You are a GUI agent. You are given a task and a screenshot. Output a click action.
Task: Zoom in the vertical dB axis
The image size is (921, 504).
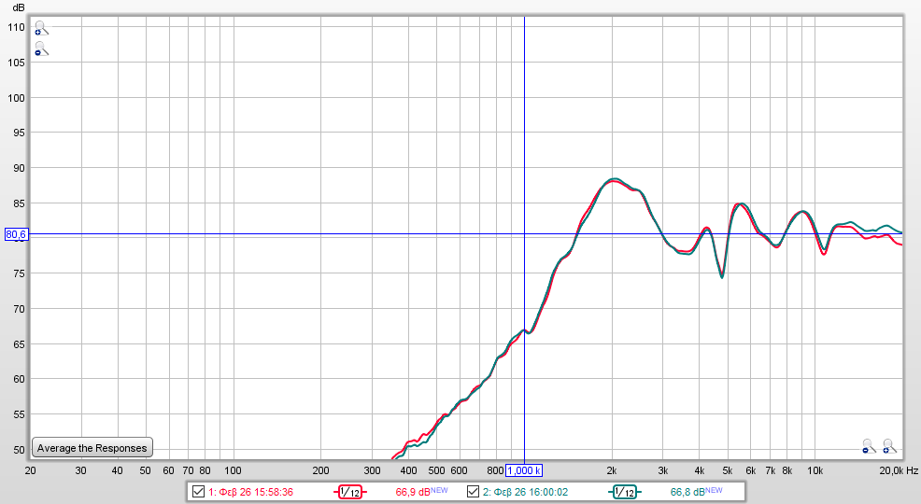tap(41, 28)
